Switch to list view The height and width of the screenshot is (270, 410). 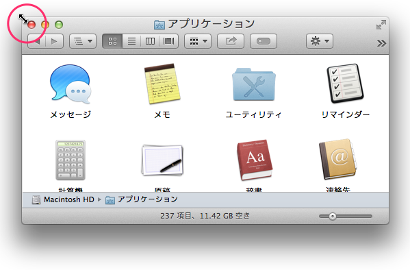pyautogui.click(x=131, y=41)
